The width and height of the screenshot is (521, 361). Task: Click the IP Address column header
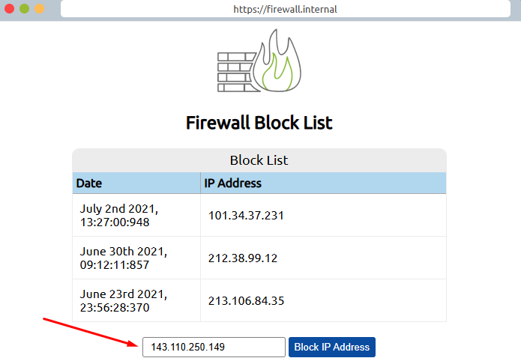point(233,183)
